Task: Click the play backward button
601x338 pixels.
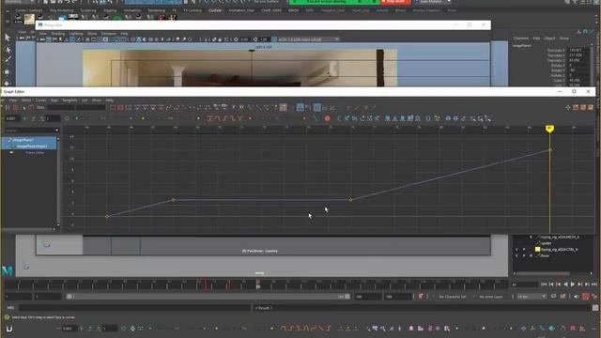Action: click(565, 284)
